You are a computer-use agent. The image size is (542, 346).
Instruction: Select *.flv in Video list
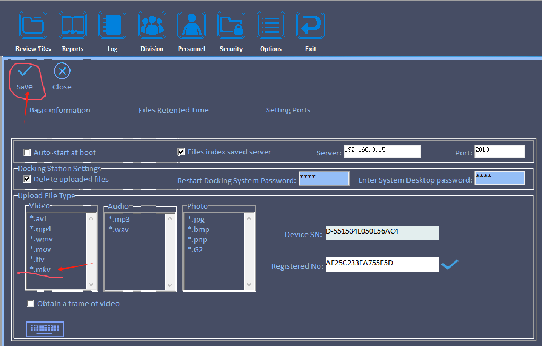pos(37,260)
